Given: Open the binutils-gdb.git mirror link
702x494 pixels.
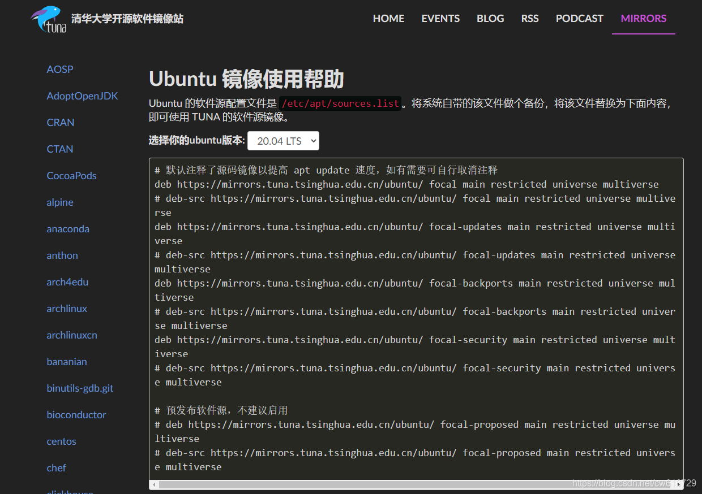Looking at the screenshot, I should [80, 388].
